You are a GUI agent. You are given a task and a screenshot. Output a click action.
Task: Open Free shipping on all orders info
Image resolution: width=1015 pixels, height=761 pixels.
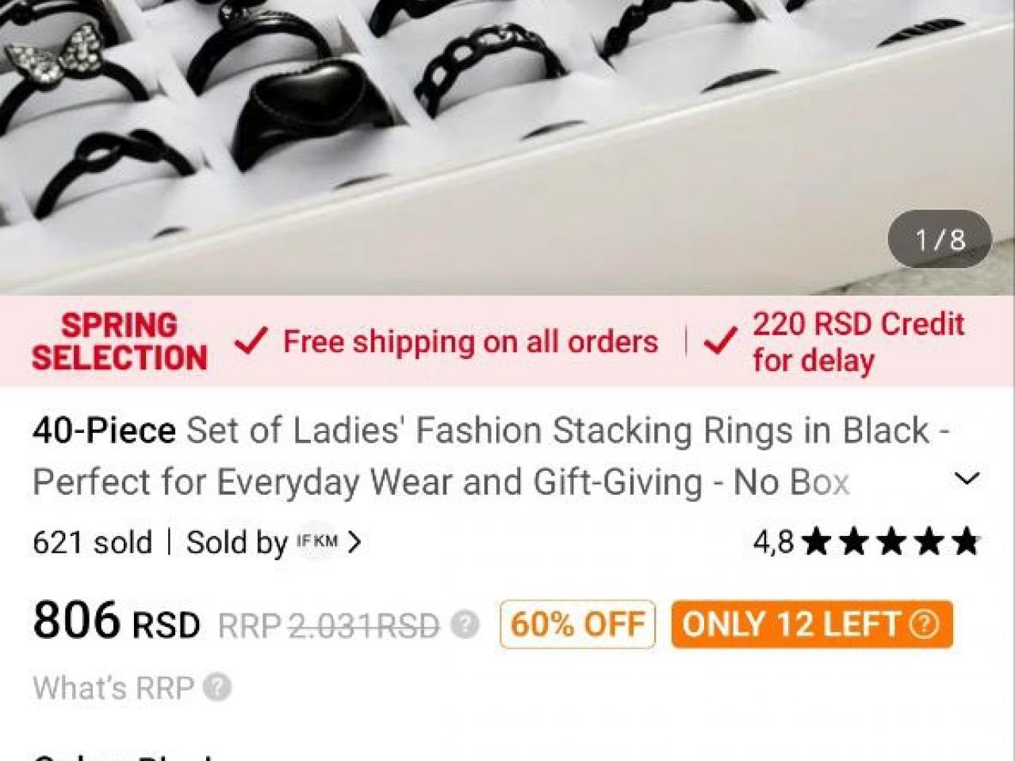470,342
